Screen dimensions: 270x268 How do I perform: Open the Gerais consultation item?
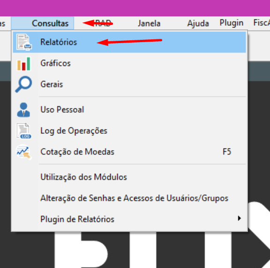click(129, 84)
